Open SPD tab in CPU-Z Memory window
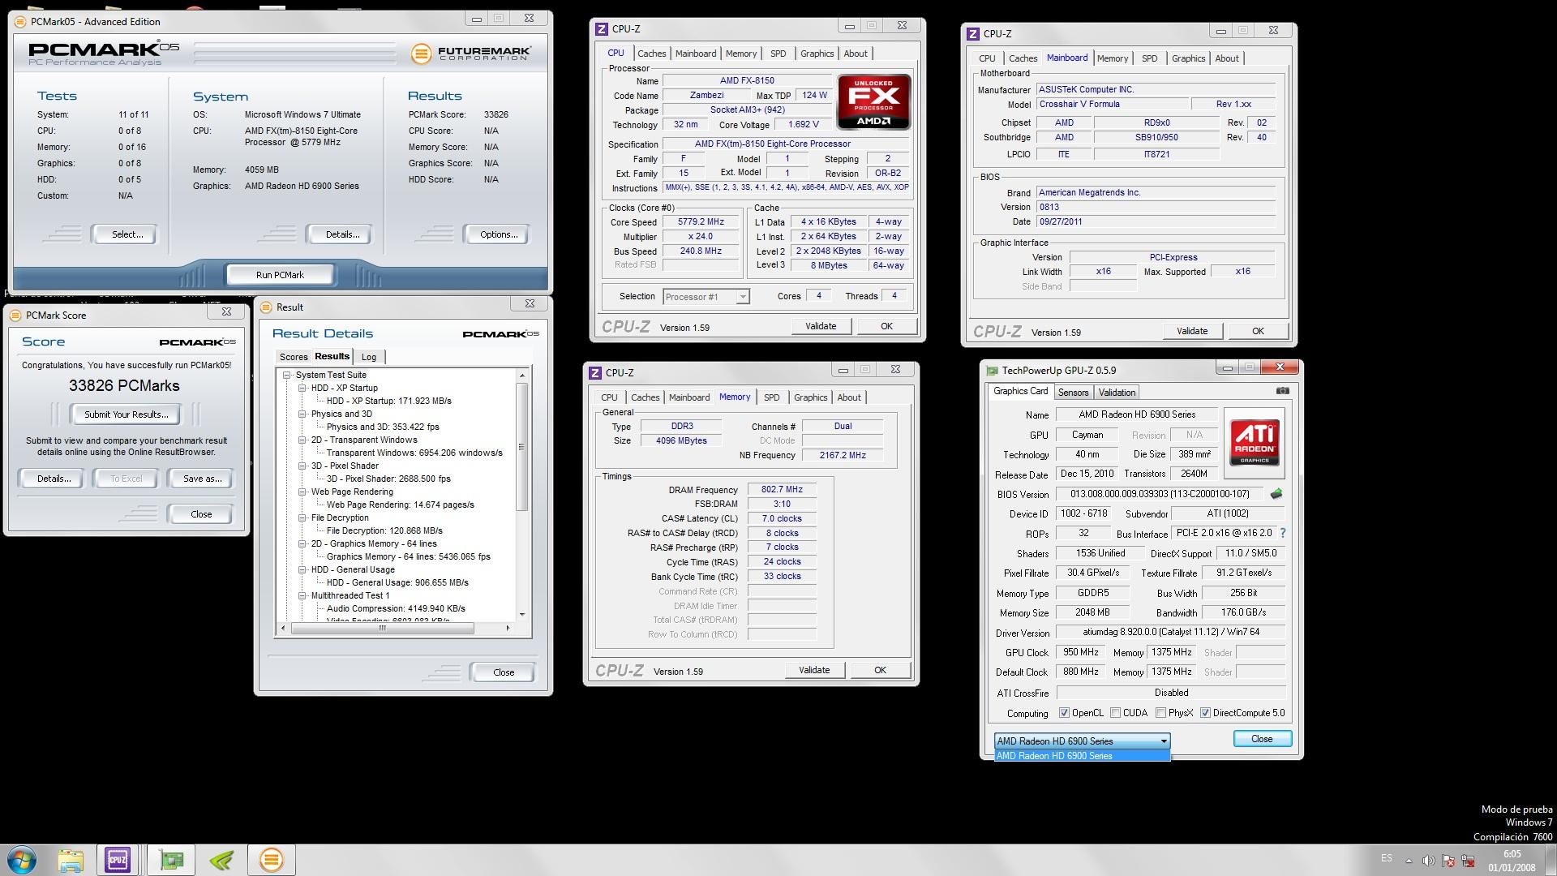Image resolution: width=1557 pixels, height=876 pixels. point(771,397)
